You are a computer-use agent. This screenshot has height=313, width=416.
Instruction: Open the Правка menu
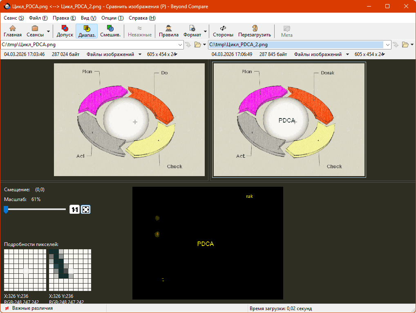pos(64,18)
